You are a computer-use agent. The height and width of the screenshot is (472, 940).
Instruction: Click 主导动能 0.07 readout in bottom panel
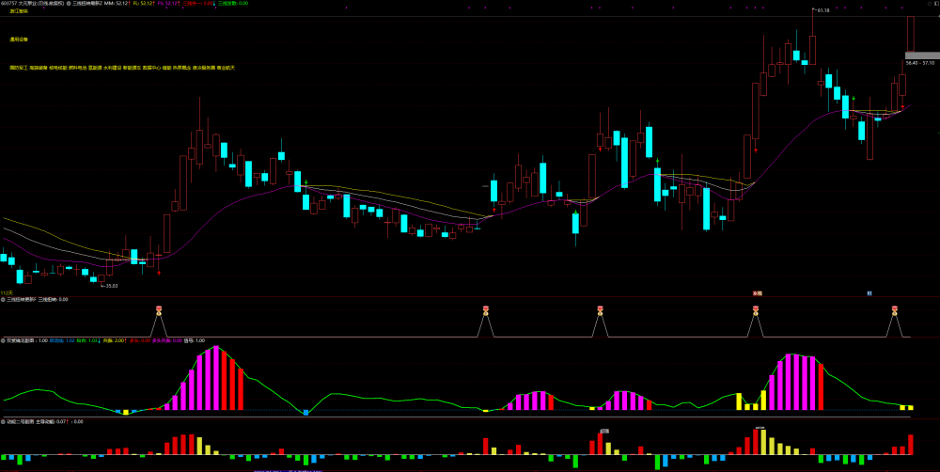tap(52, 421)
